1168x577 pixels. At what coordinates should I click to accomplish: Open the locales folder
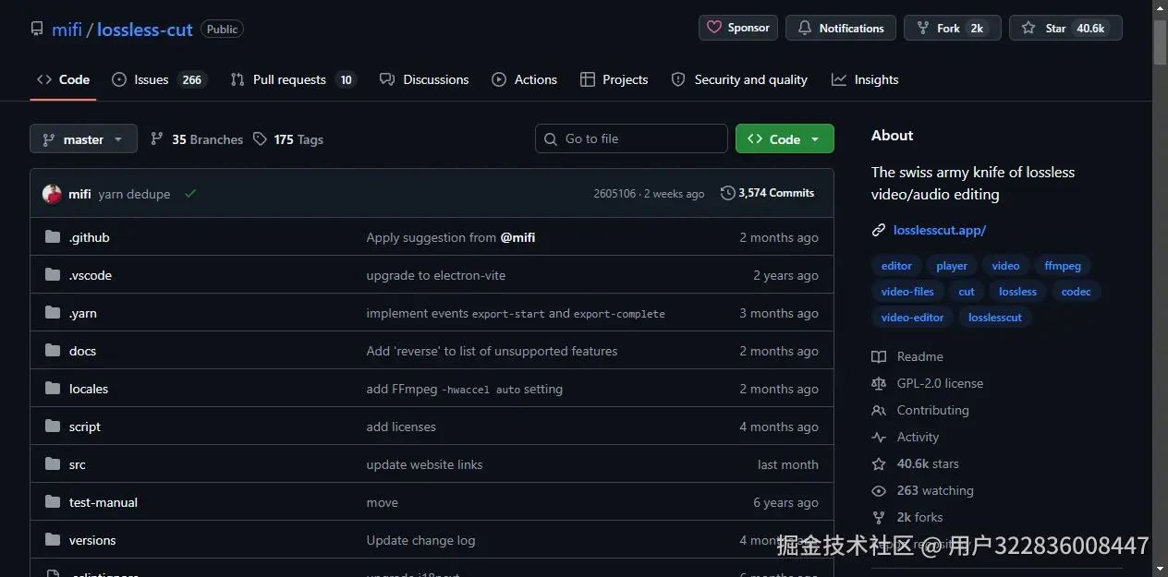pyautogui.click(x=89, y=389)
